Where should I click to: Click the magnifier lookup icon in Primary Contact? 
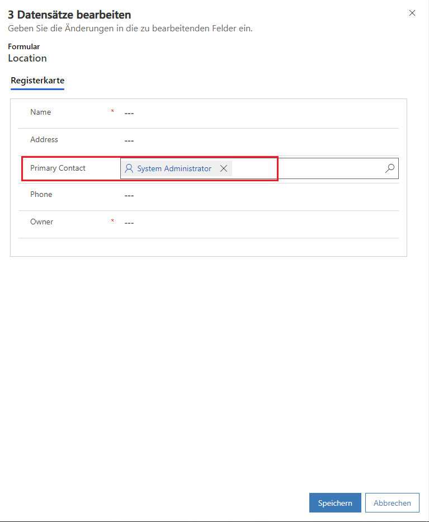[390, 168]
